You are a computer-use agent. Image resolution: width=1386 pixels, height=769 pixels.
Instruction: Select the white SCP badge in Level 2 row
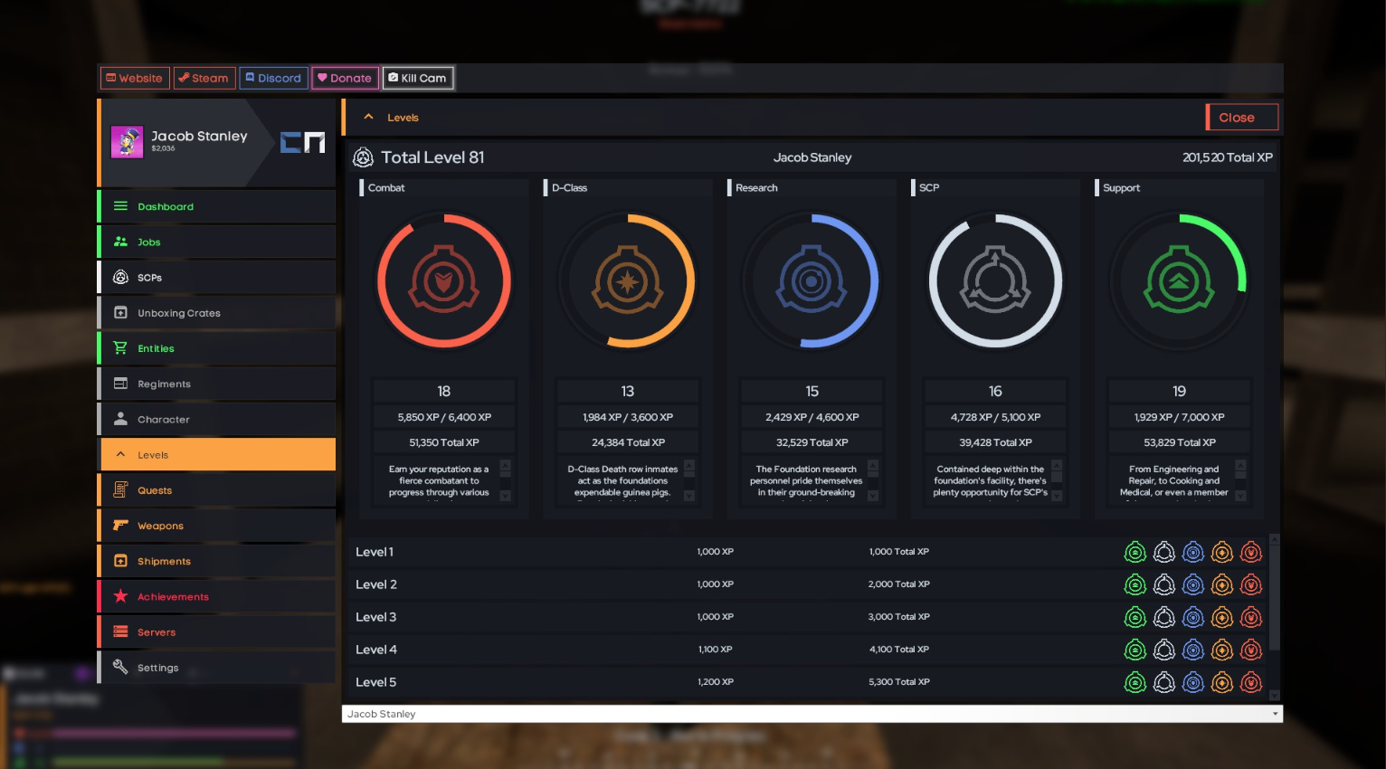(1164, 584)
